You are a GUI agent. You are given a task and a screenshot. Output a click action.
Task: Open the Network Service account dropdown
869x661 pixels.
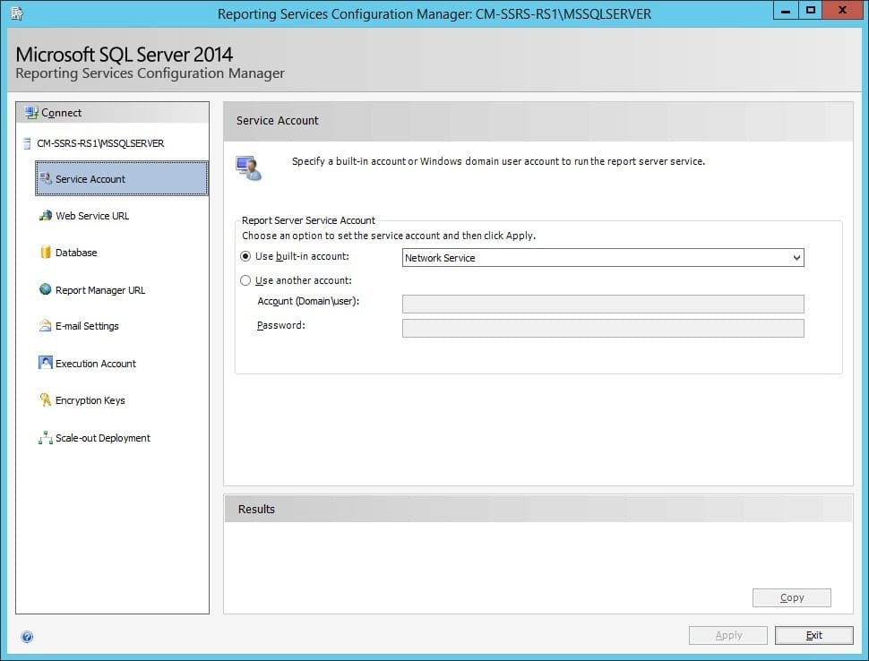click(603, 258)
